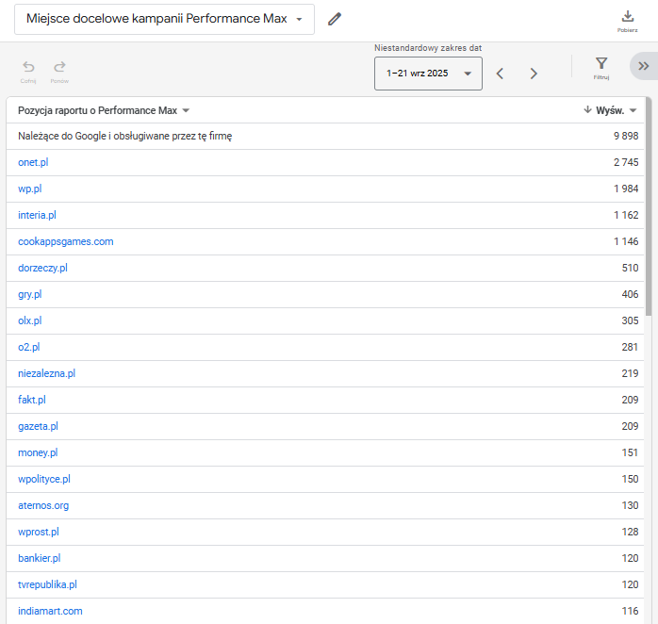Click the aternos.org link
Image resolution: width=658 pixels, height=624 pixels.
click(43, 505)
